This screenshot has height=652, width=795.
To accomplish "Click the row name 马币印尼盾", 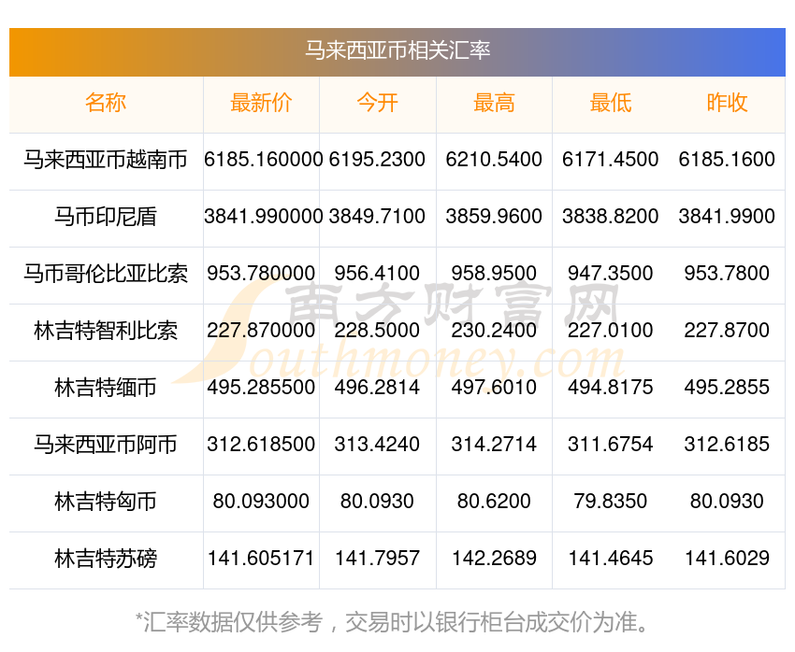I will 106,217.
